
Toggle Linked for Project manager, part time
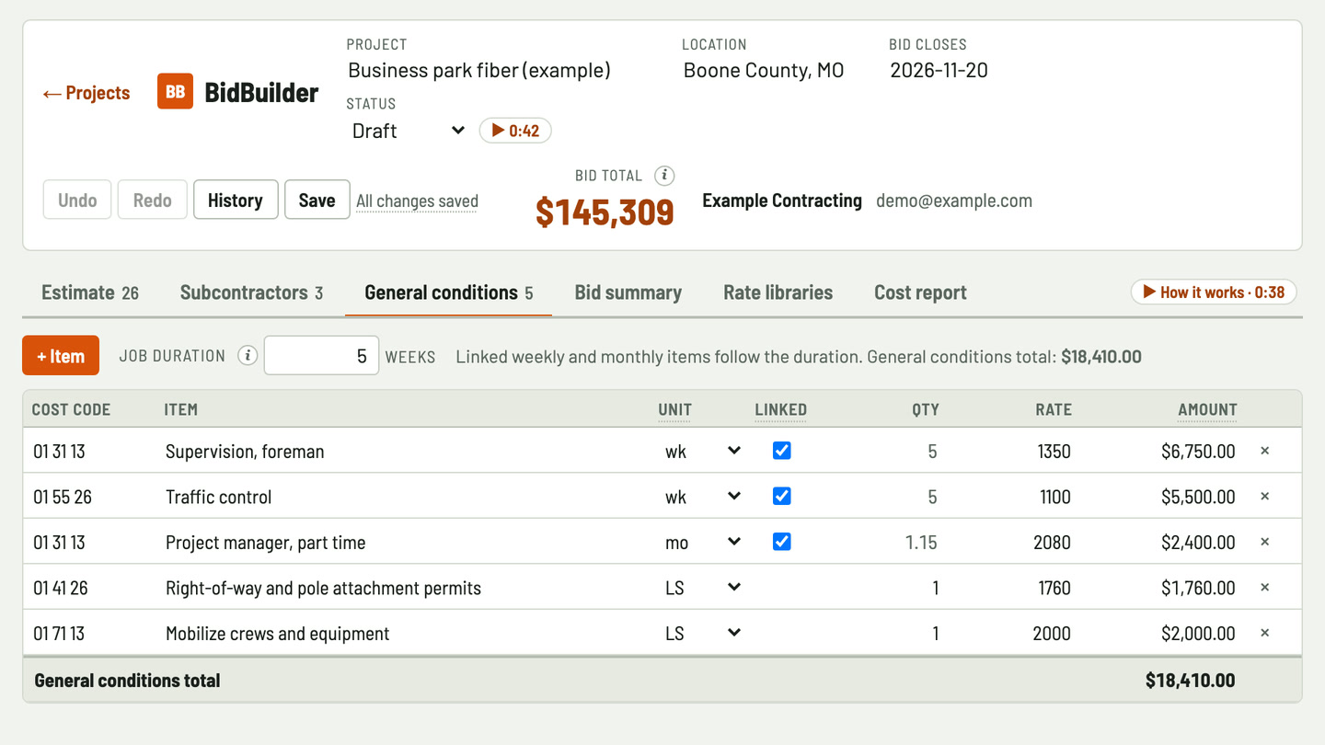tap(781, 542)
